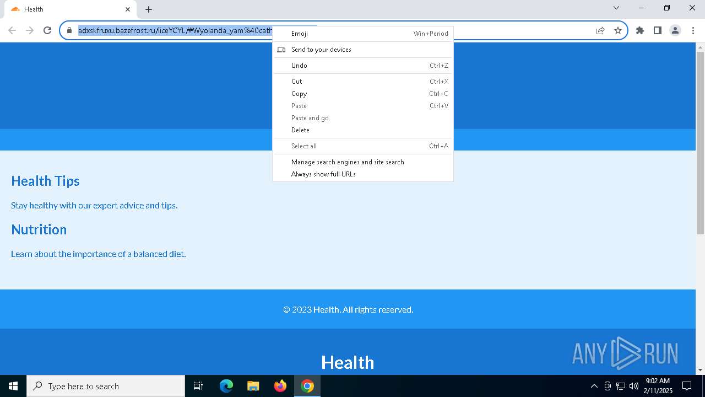This screenshot has height=397, width=705.
Task: Click the Nutrition heading
Action: click(39, 229)
